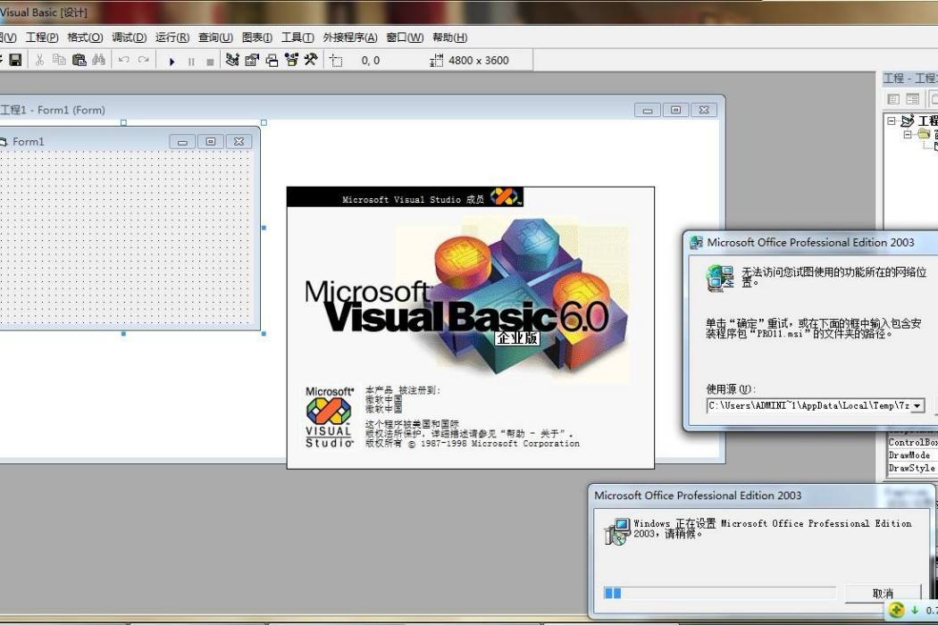This screenshot has width=938, height=625.
Task: Minimize the 工程1 - Form1 (Form) designer window
Action: [x=648, y=110]
